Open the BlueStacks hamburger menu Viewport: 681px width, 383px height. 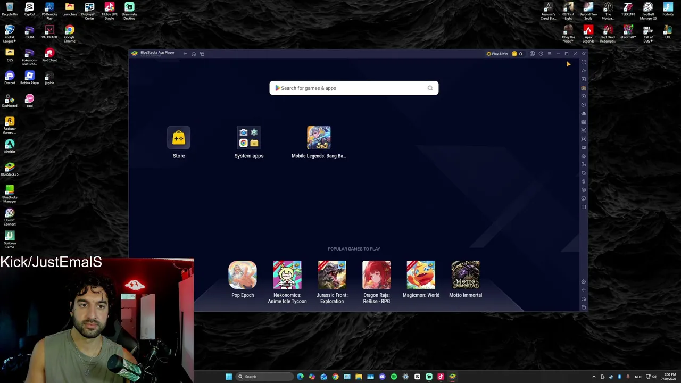click(x=549, y=54)
